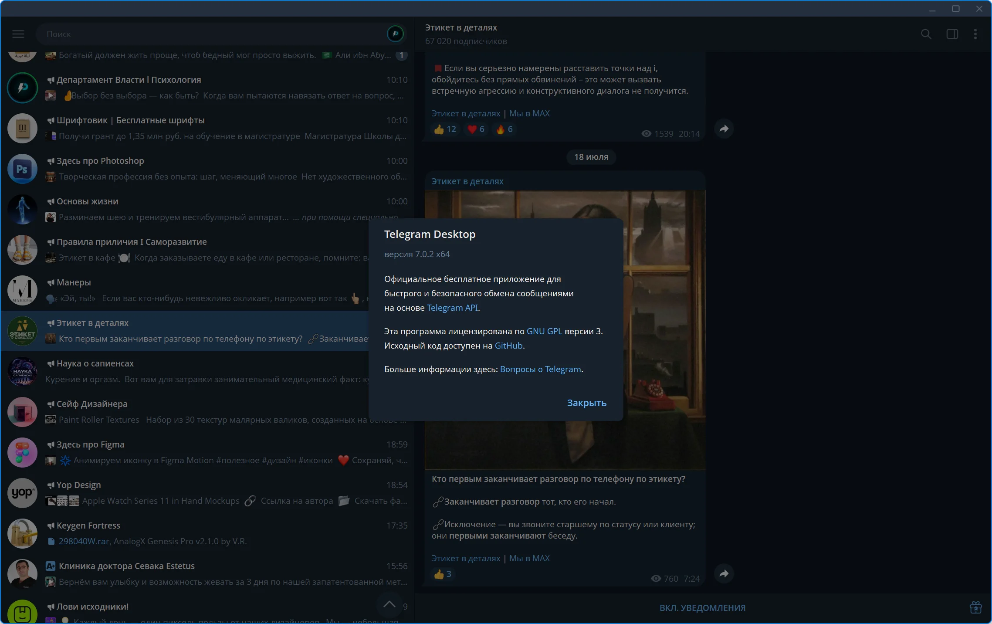
Task: Click the thumbs-up reaction showing 3
Action: [x=443, y=574]
